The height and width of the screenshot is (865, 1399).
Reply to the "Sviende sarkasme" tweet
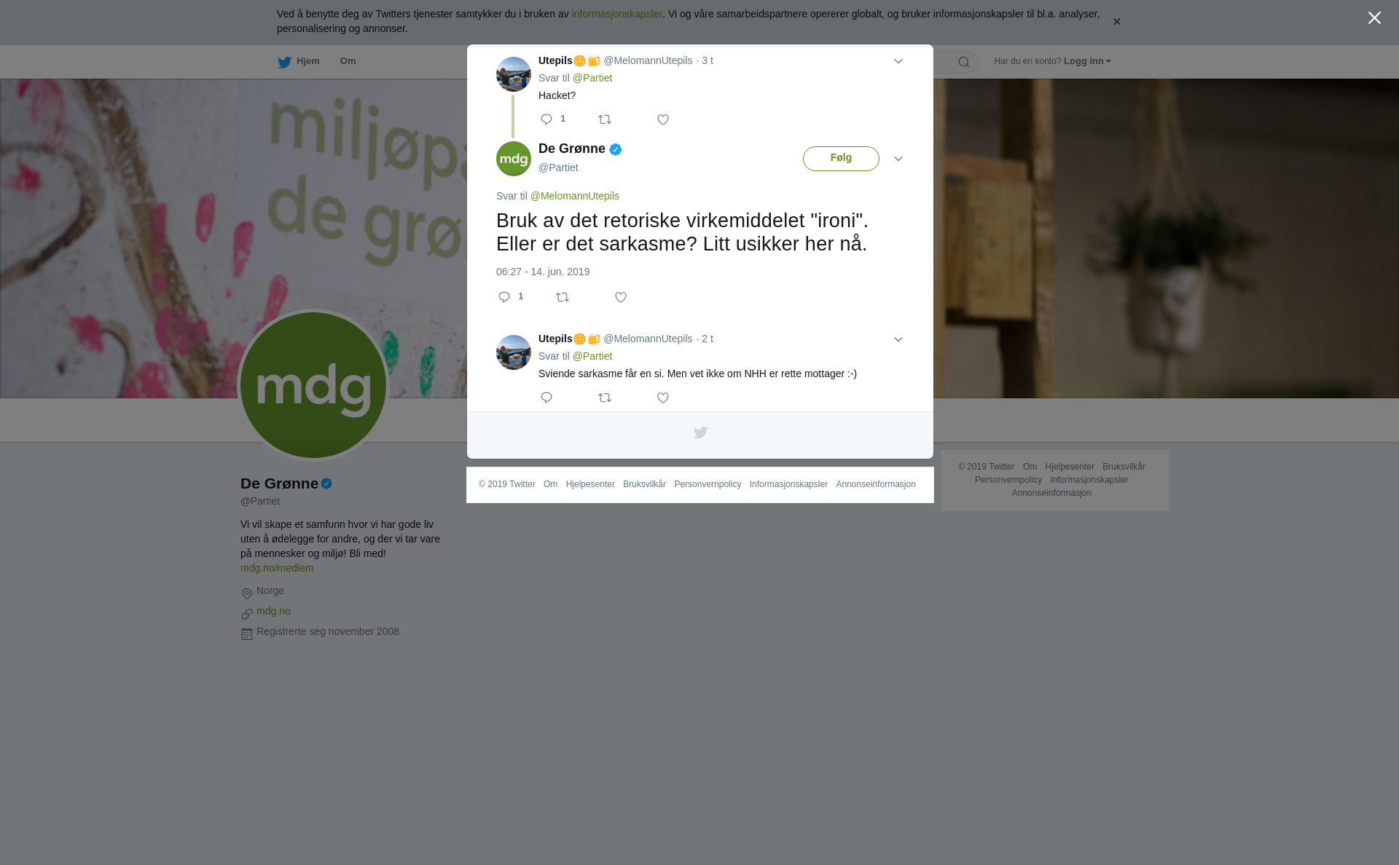546,398
